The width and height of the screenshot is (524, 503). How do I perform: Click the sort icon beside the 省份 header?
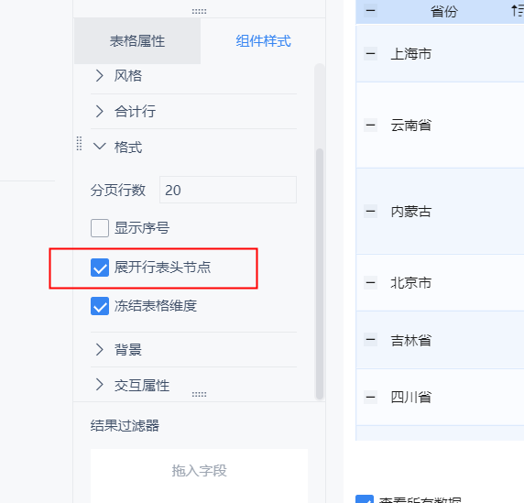click(x=517, y=11)
